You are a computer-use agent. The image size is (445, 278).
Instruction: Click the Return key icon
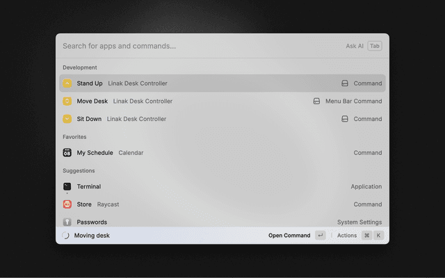coord(320,236)
